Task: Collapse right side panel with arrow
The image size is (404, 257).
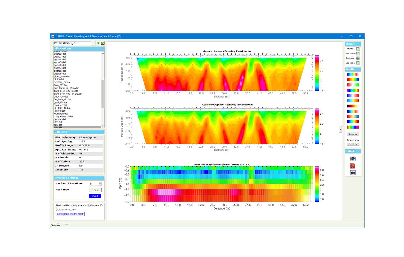Action: [x=340, y=129]
